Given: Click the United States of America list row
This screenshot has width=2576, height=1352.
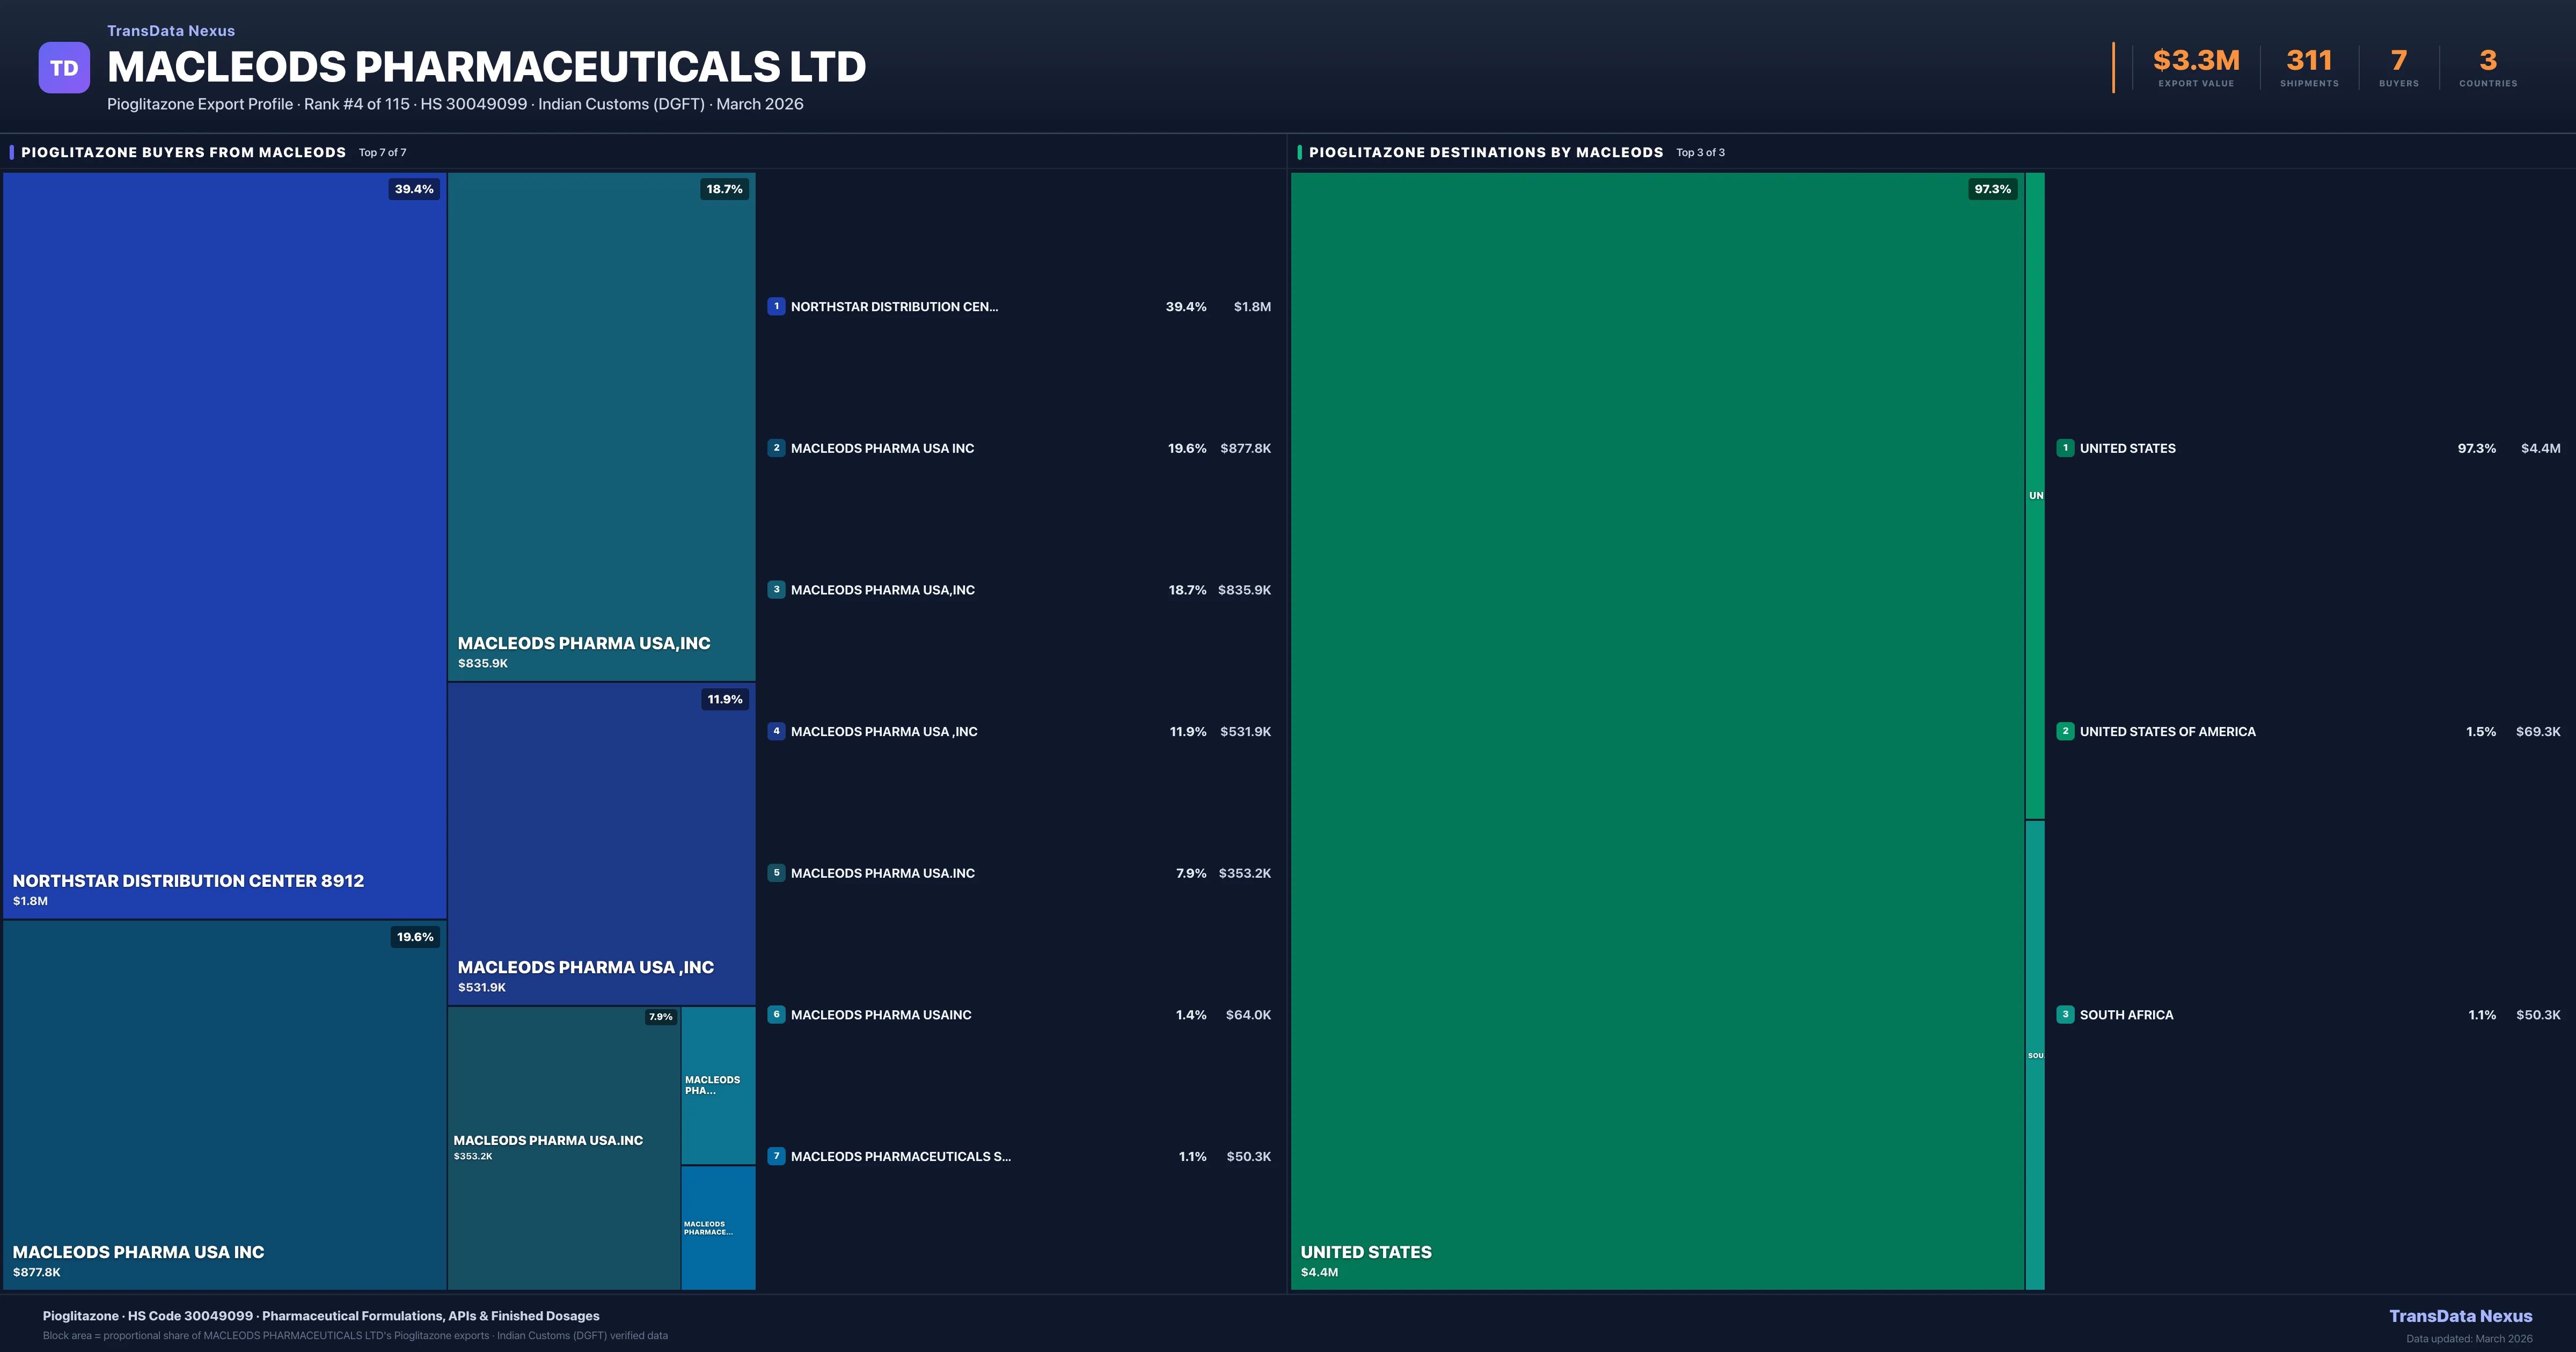Looking at the screenshot, I should coord(2167,731).
